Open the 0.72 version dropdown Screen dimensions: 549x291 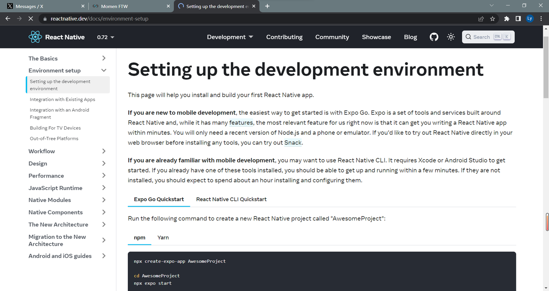(106, 37)
